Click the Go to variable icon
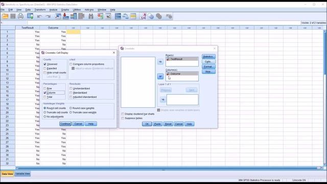This screenshot has width=327, height=184. [66, 16]
